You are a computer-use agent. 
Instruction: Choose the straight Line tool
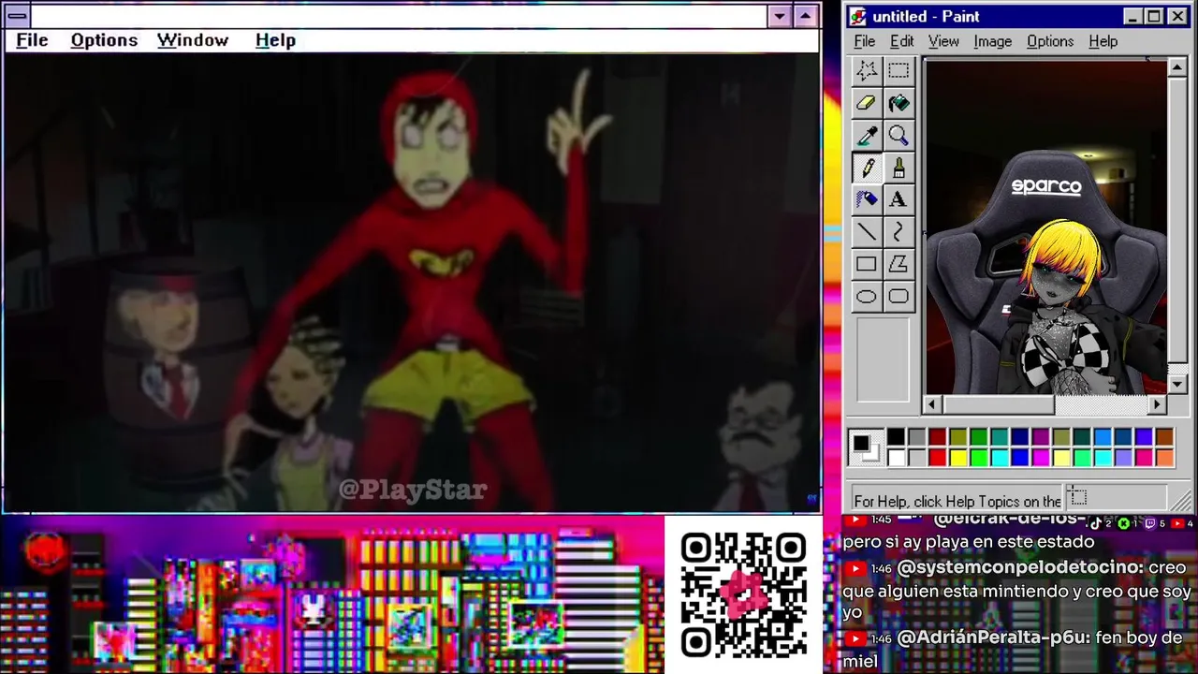[x=867, y=231]
